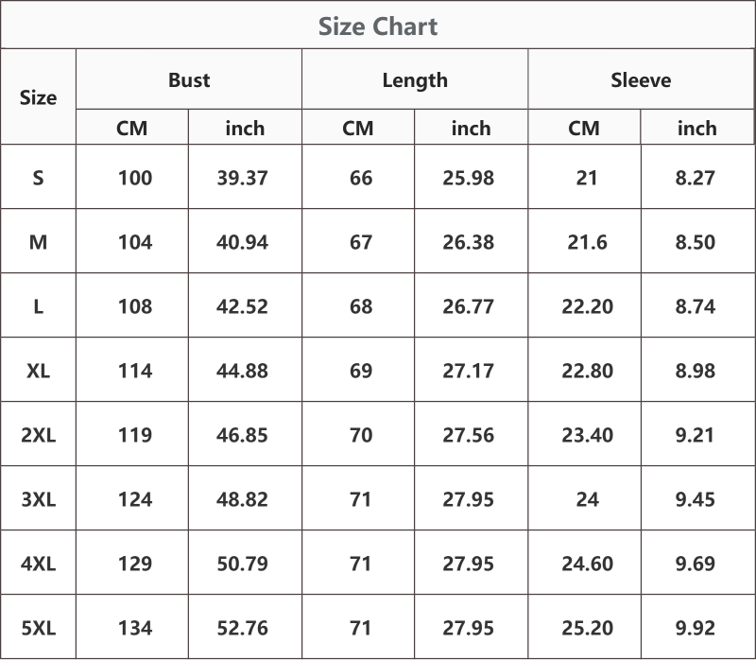This screenshot has width=756, height=660.
Task: Select the 5XL size row label
Action: (38, 628)
